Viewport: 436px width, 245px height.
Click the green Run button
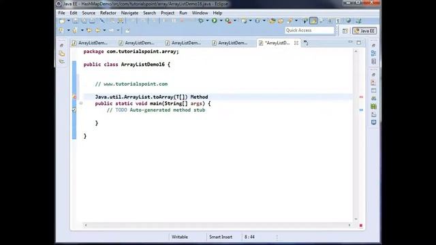pos(215,21)
